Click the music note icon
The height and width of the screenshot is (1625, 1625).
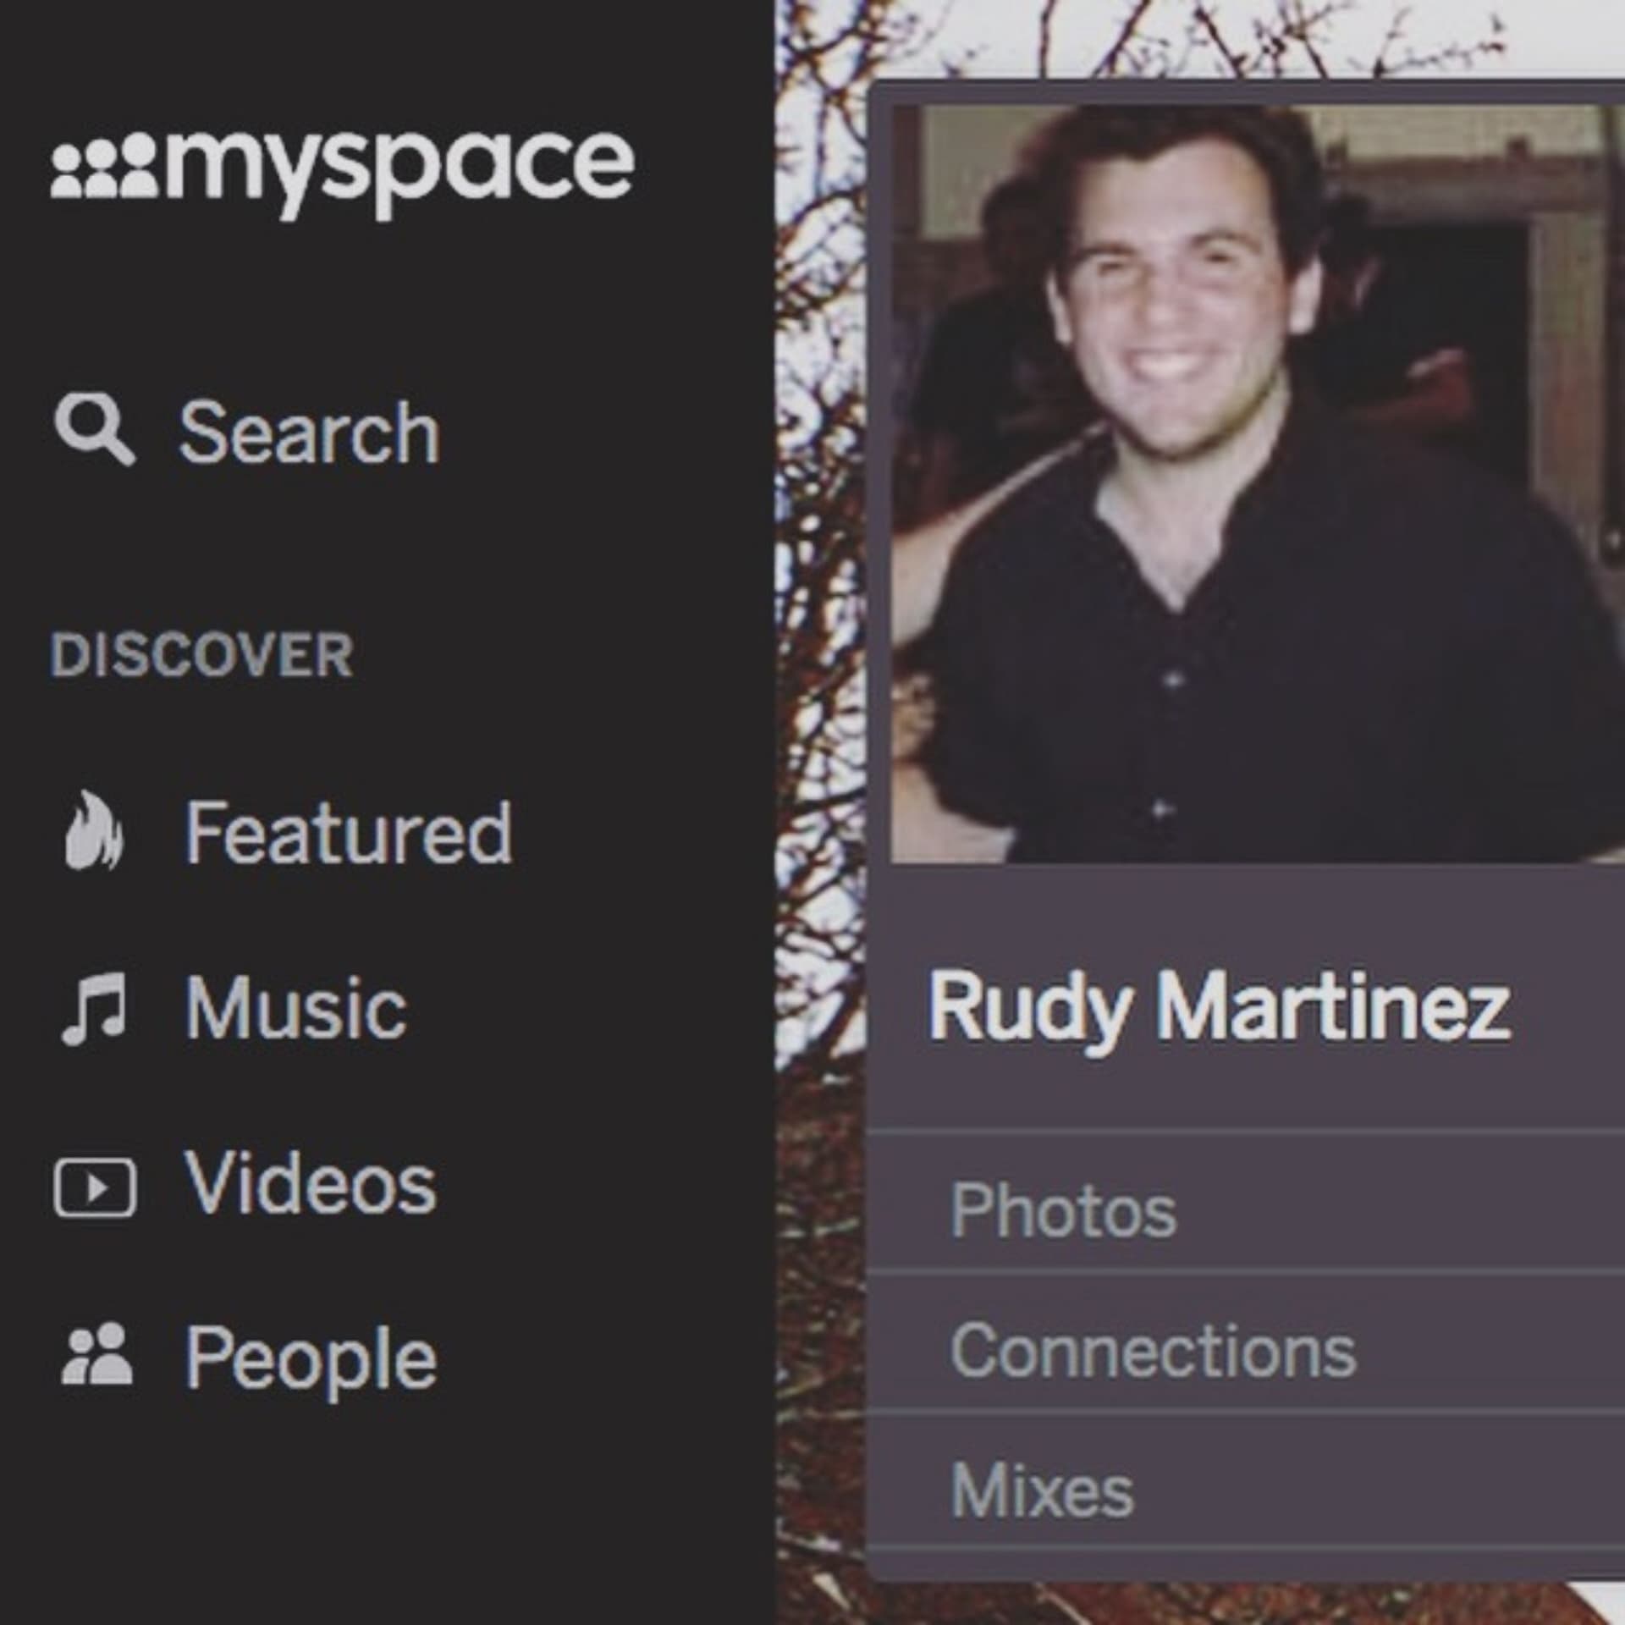[x=94, y=1008]
